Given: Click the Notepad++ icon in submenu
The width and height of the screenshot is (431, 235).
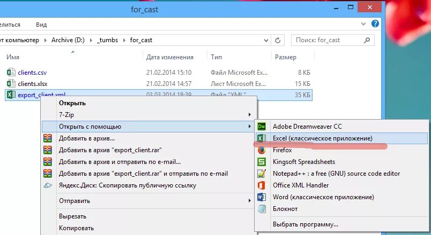Looking at the screenshot, I should [x=262, y=174].
